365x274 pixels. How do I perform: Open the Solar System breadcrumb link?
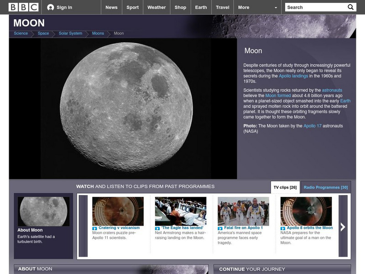pos(70,33)
